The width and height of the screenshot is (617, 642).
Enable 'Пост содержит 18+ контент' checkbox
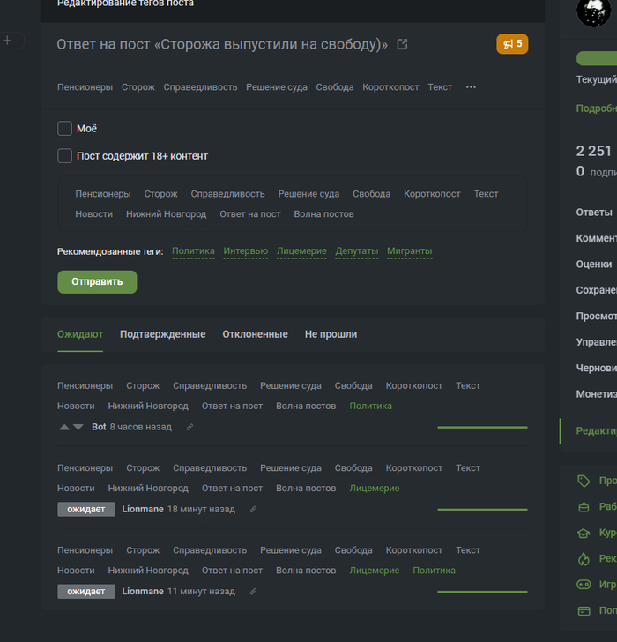(x=64, y=156)
